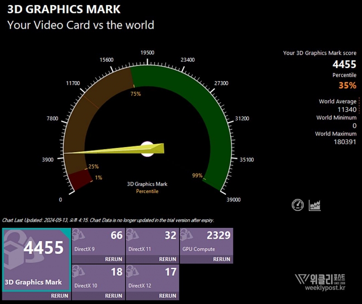Rerun the GPU Compute benchmark
Screen dimensions: 362x304
tap(222, 259)
